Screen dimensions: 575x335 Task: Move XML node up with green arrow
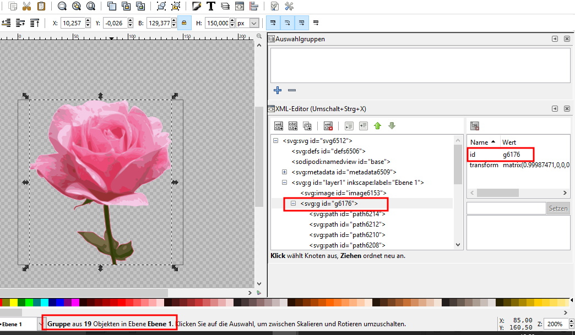[377, 126]
